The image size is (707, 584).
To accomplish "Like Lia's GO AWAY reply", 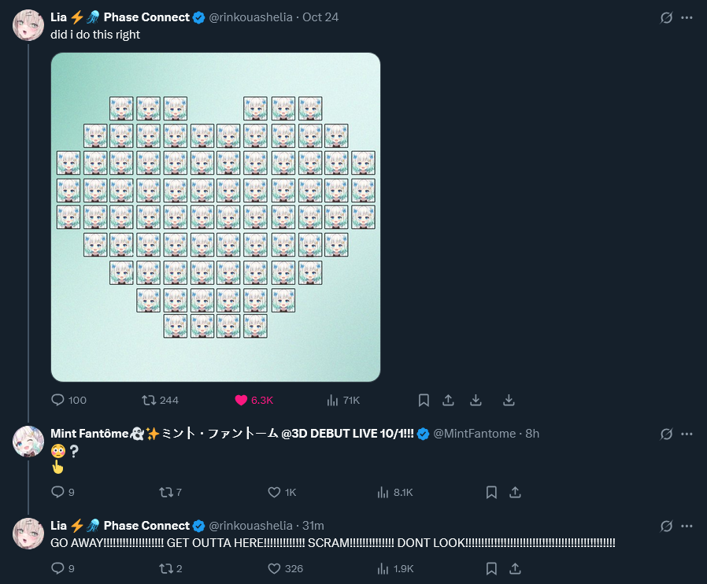I will pos(274,567).
